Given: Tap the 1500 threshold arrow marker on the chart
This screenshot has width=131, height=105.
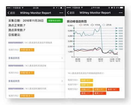Looking at the screenshot, I should coord(117,49).
